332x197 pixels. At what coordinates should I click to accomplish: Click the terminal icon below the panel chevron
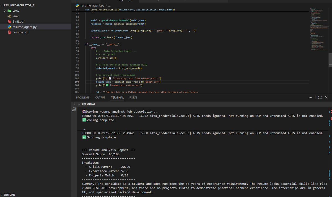coord(74,109)
